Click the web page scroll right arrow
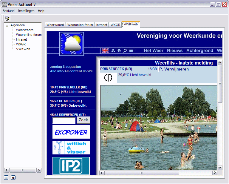Screen dimensions: 229x184 coord(215,173)
